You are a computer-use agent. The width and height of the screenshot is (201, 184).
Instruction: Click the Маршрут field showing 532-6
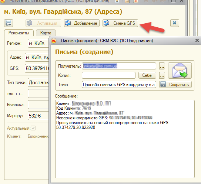(38, 116)
